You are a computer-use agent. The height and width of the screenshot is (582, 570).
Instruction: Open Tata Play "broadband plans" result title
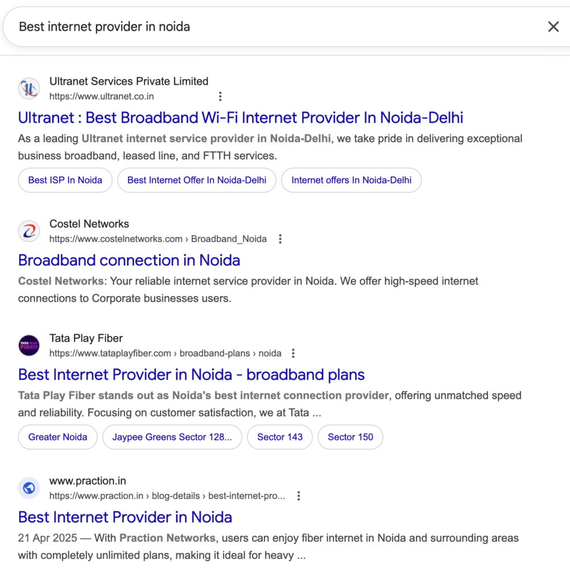coord(191,375)
